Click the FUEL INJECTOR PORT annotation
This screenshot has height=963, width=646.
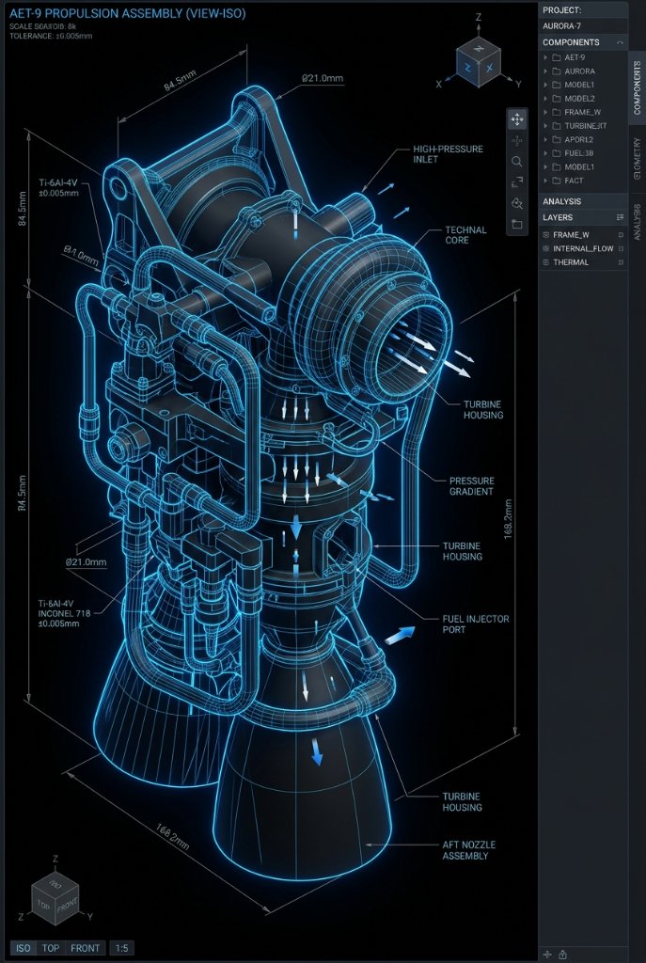tap(476, 624)
